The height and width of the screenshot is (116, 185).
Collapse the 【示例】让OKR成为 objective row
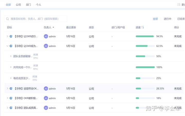click(x=7, y=46)
